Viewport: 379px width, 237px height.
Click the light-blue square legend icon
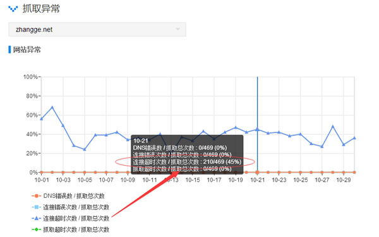(x=37, y=207)
